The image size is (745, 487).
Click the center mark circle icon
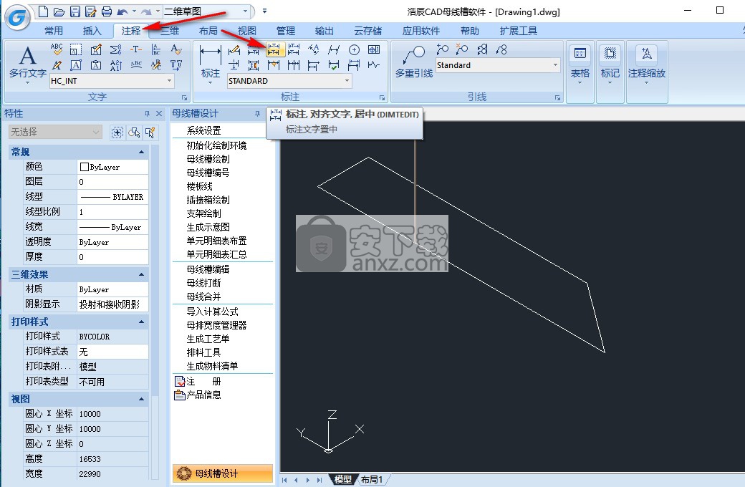click(354, 49)
